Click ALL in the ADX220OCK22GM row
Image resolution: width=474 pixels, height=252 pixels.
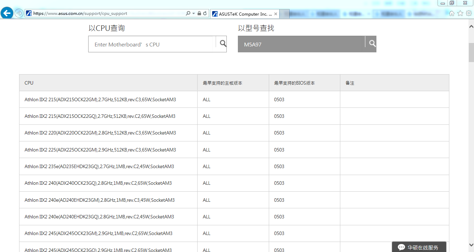point(207,133)
